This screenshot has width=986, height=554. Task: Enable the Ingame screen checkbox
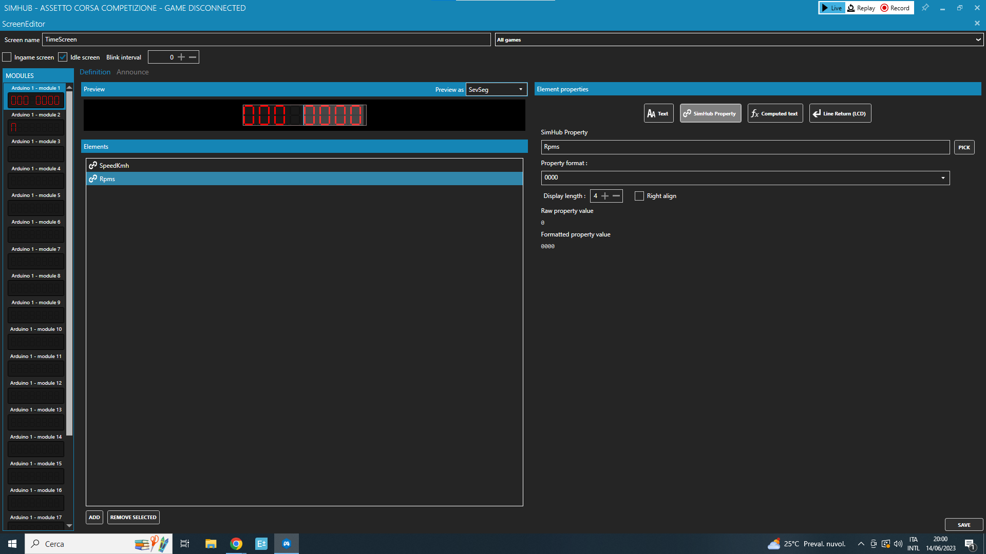point(7,57)
